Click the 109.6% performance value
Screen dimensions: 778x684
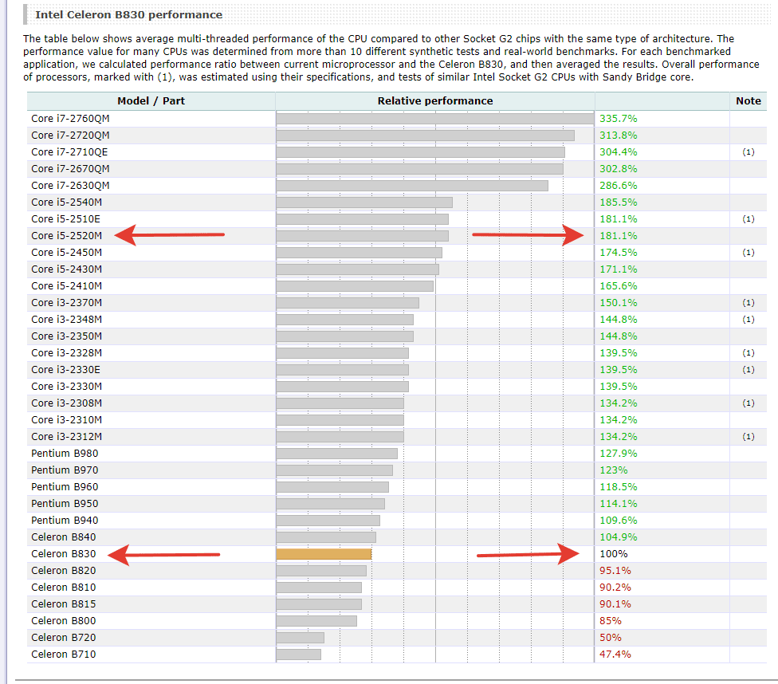click(619, 521)
